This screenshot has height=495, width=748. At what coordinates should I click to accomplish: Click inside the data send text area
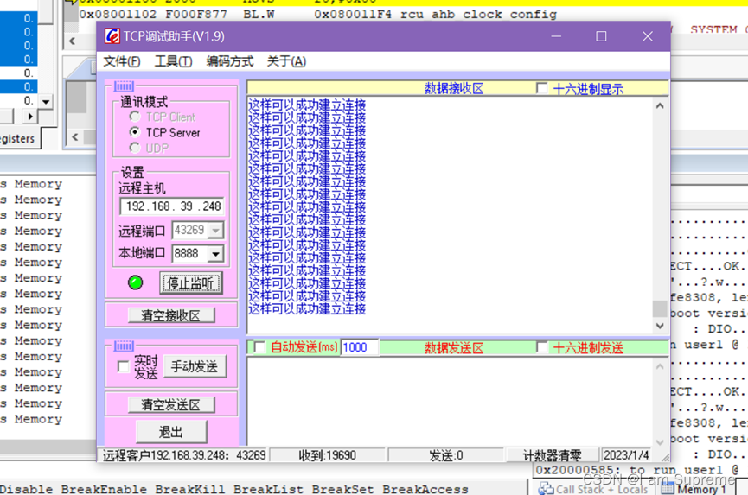[449, 401]
